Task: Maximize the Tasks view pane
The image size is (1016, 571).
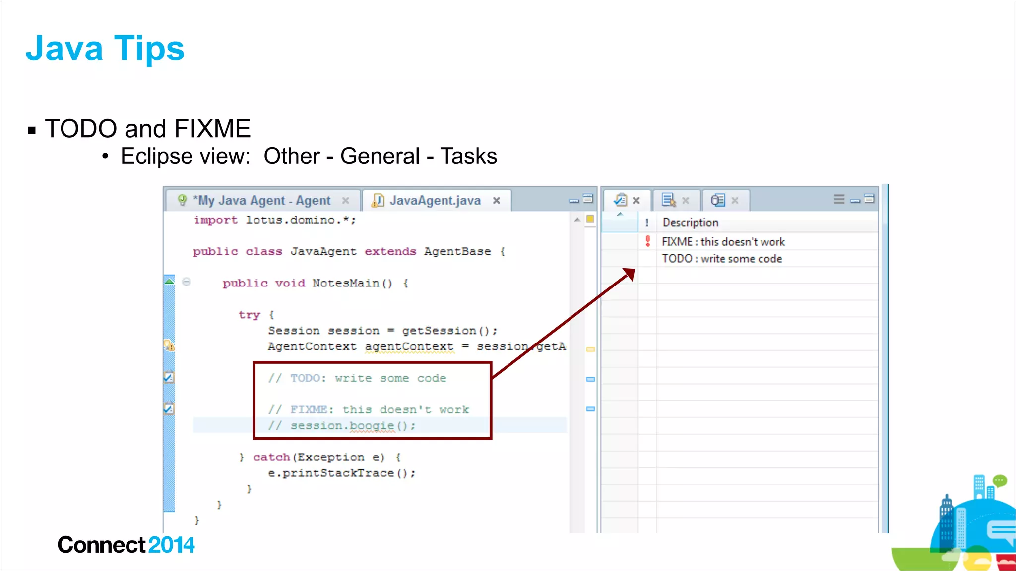Action: (x=869, y=198)
